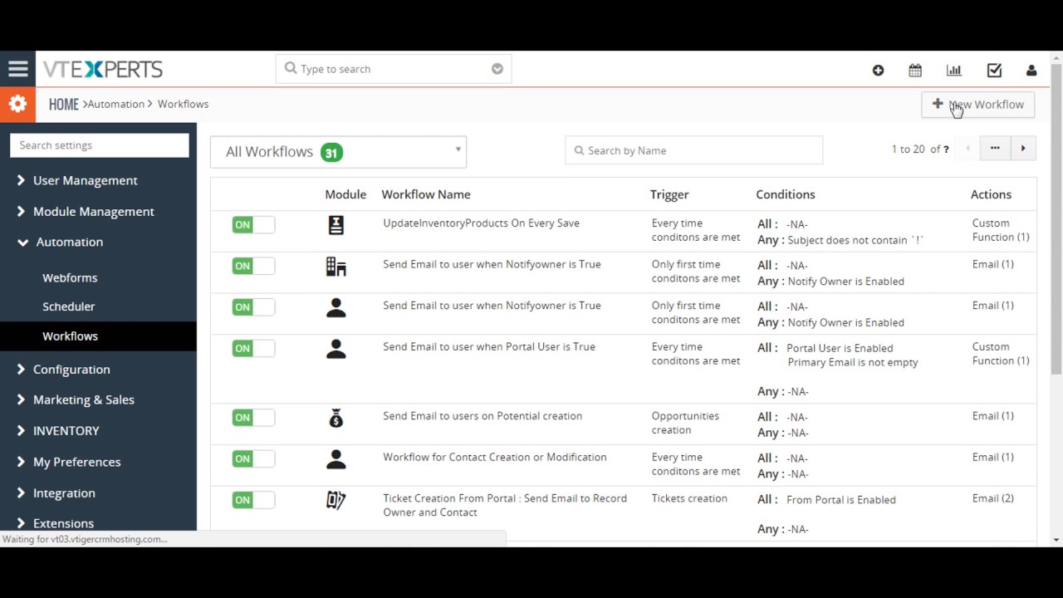Open page jump ellipsis button
The image size is (1063, 598).
pyautogui.click(x=995, y=149)
